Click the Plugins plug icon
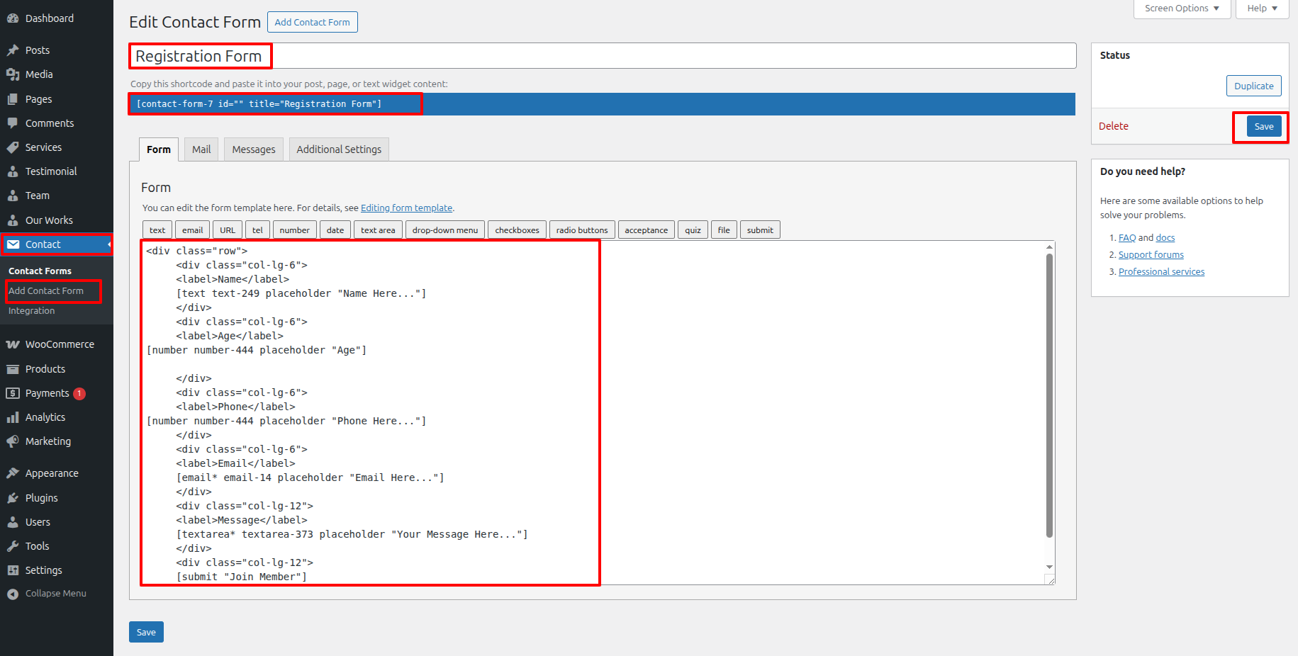This screenshot has height=656, width=1298. pyautogui.click(x=13, y=498)
